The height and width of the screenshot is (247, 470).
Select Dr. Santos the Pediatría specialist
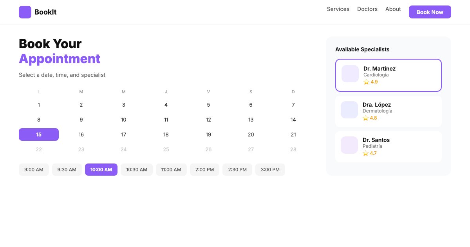click(388, 146)
